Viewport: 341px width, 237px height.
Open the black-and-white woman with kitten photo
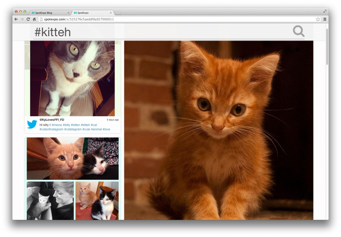(50, 201)
